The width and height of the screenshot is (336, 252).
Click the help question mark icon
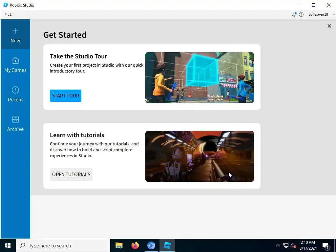(x=301, y=14)
